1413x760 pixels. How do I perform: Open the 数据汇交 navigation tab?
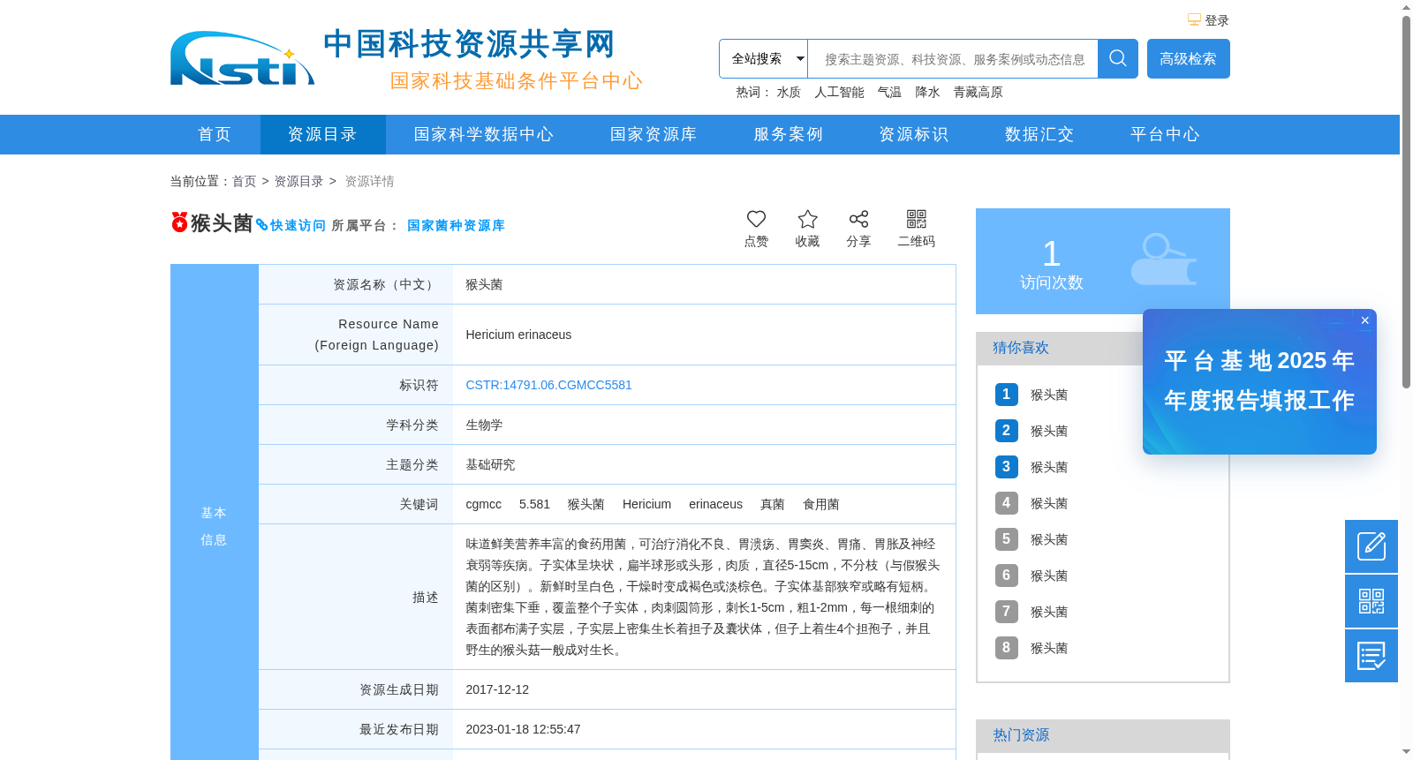(x=1039, y=134)
